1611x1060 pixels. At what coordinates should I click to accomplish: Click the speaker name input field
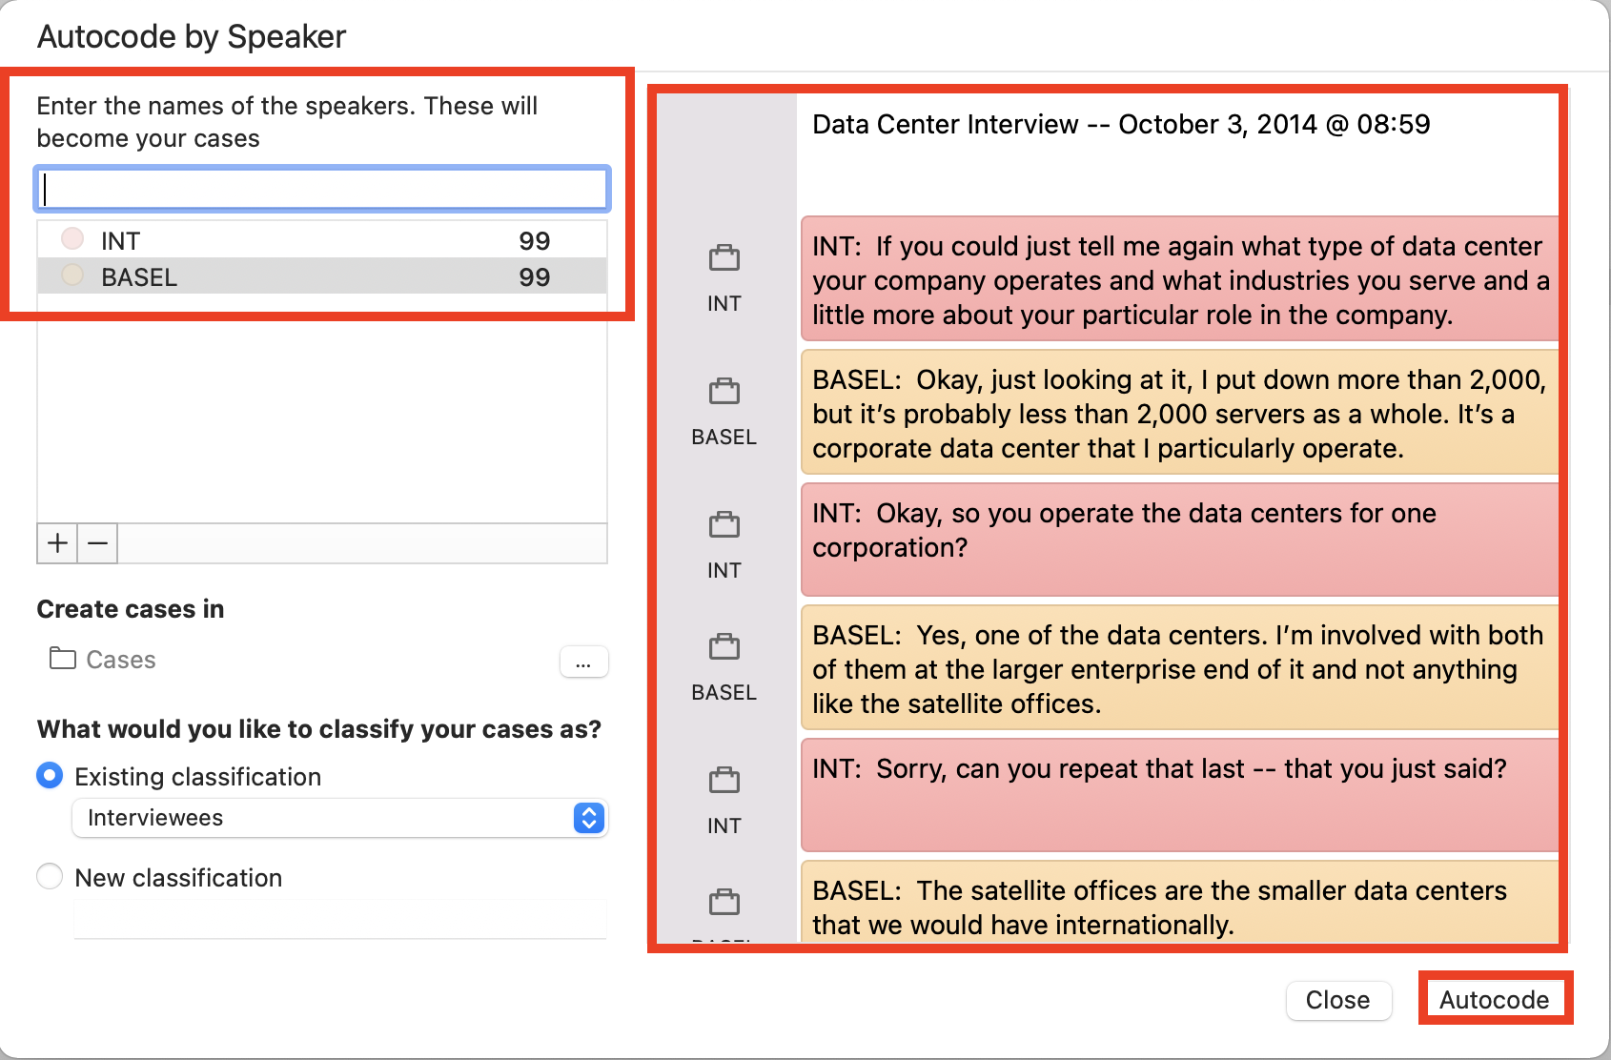[x=321, y=188]
